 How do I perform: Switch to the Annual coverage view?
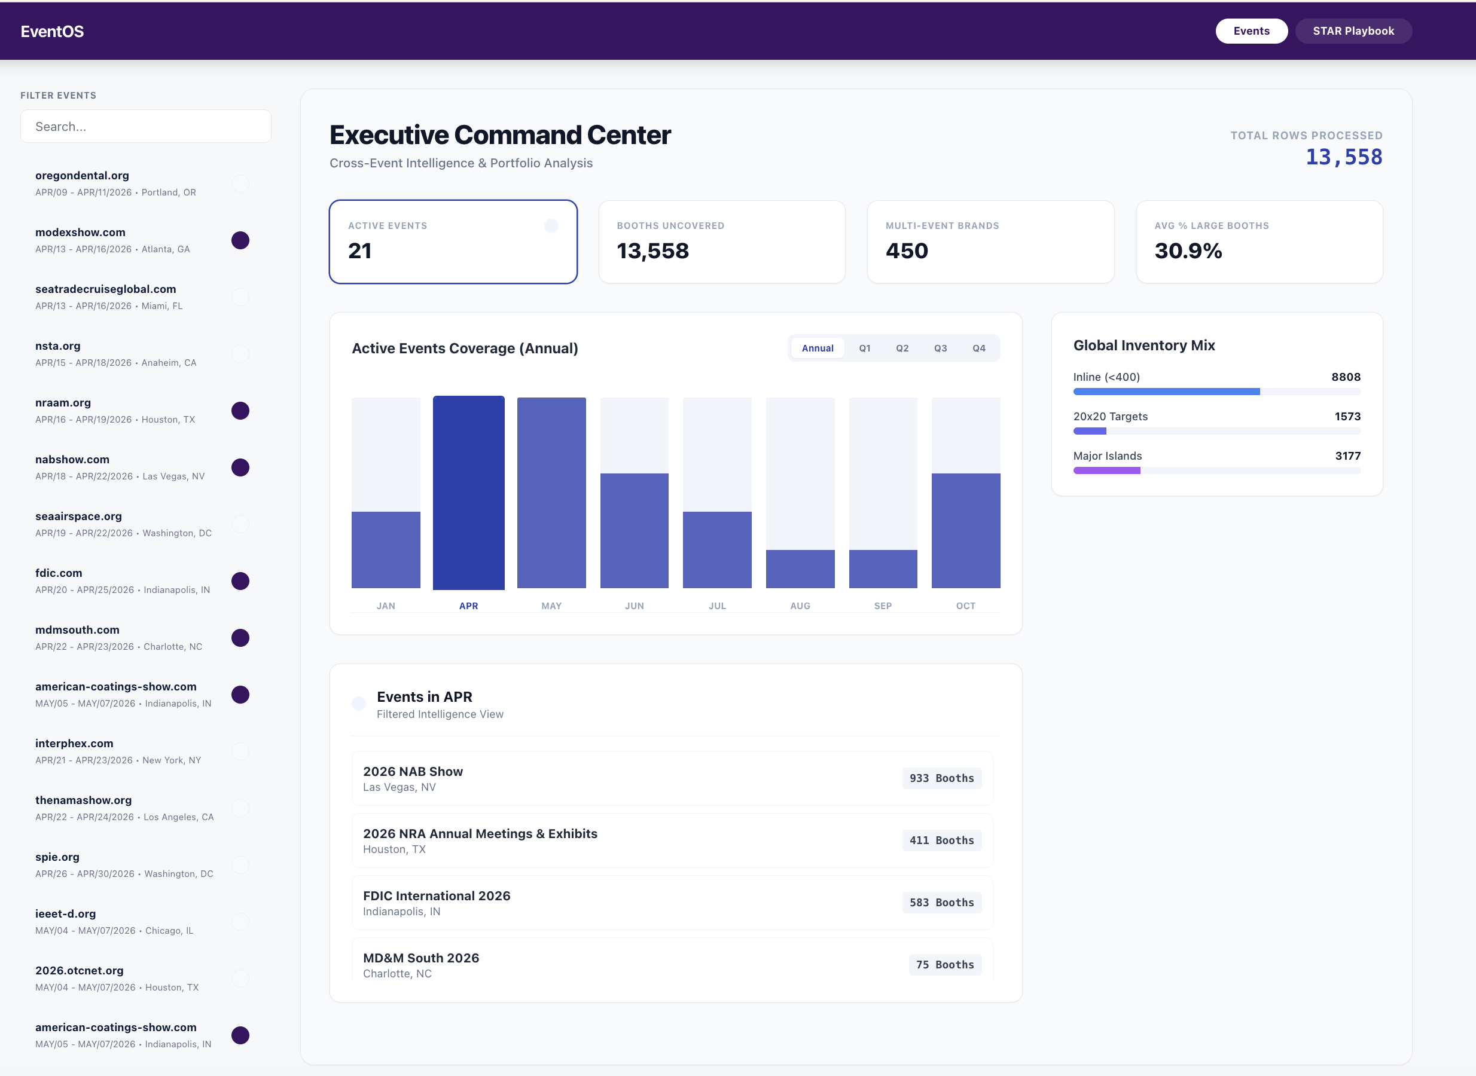pos(817,348)
